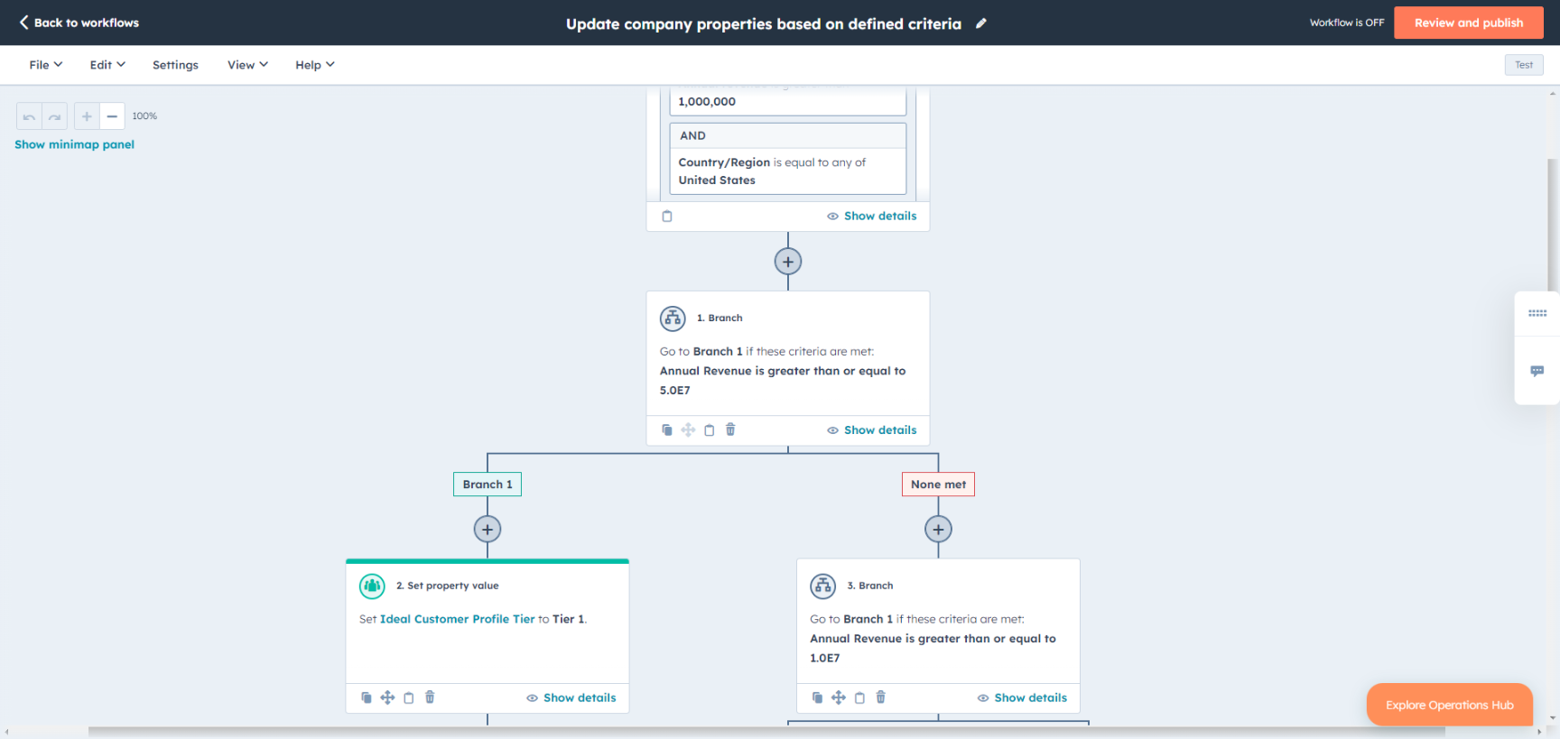Click the redo arrow button
The width and height of the screenshot is (1560, 739).
[x=55, y=116]
